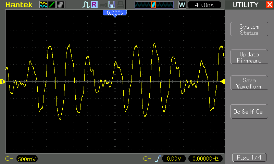This screenshot has width=274, height=164.
Task: Go to next page via Page 1/4
Action: [x=249, y=158]
